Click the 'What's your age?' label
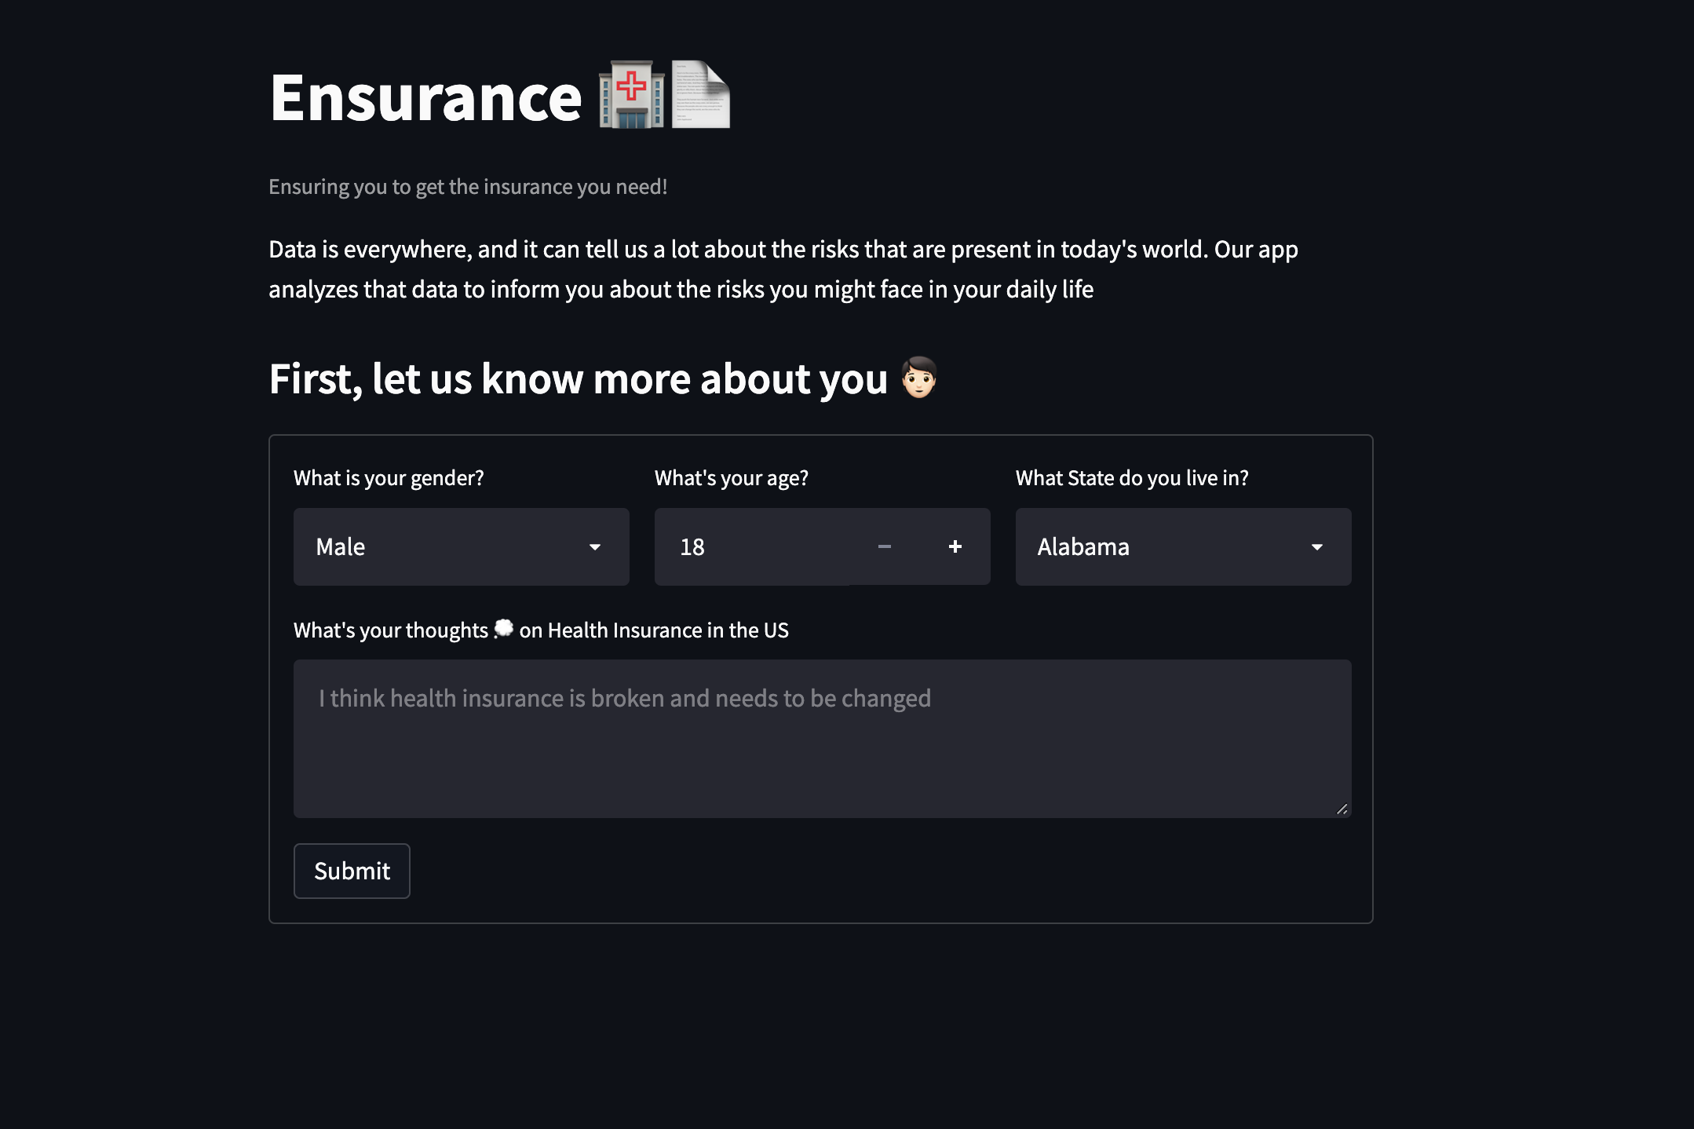 (x=732, y=478)
